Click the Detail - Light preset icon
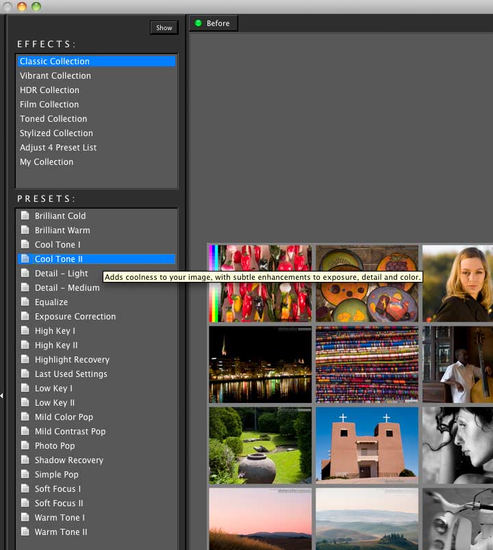The width and height of the screenshot is (493, 550). [x=25, y=273]
